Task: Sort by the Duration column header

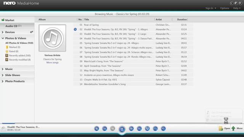Action: [182, 19]
